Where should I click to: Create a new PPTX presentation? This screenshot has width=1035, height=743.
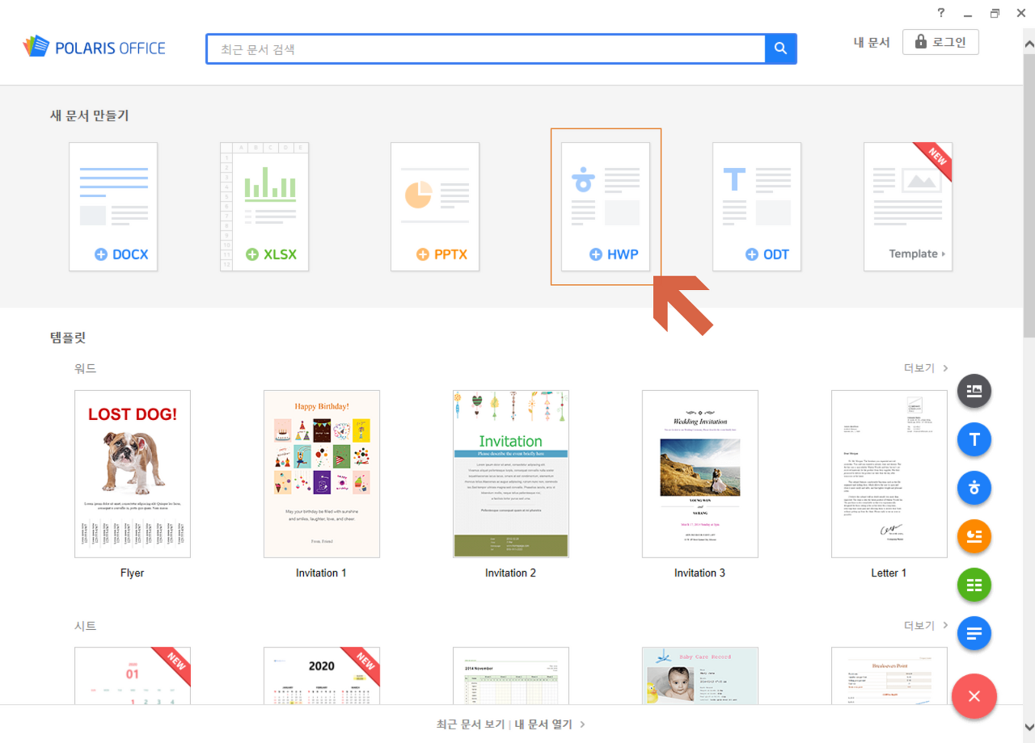[x=435, y=207]
